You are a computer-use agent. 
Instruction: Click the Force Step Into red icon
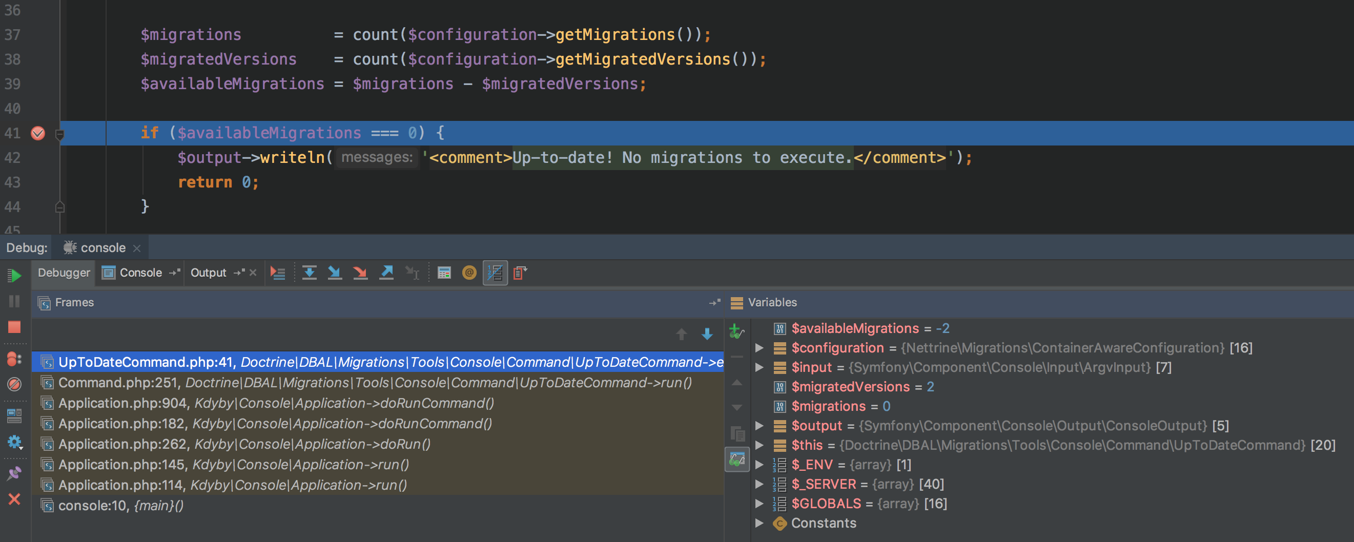(360, 273)
